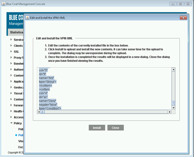This screenshot has height=157, width=194.
Task: Click the left arrow of the horizontal scrollbar
Action: point(39,112)
